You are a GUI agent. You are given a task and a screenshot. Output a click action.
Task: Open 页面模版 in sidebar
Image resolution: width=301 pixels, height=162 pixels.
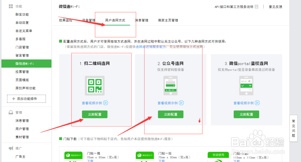[22, 80]
